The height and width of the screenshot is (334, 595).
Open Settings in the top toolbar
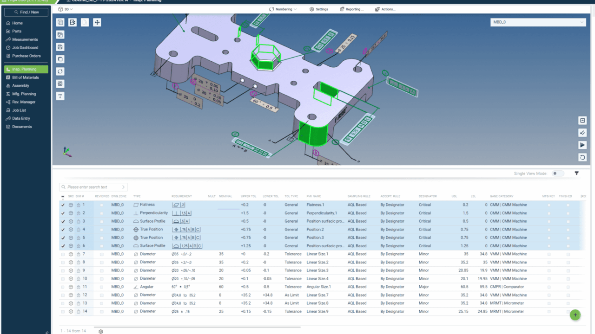[319, 9]
